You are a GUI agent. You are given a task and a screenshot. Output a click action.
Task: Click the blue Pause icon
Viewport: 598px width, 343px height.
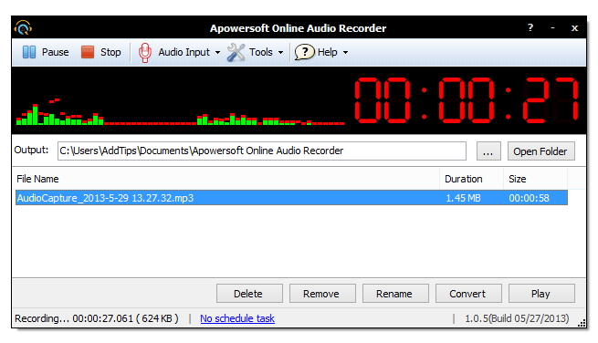pyautogui.click(x=29, y=52)
